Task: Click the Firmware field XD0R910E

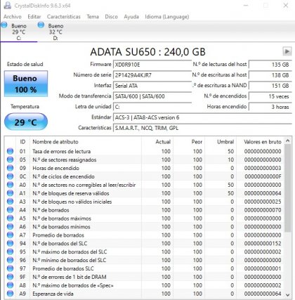Action: 152,65
